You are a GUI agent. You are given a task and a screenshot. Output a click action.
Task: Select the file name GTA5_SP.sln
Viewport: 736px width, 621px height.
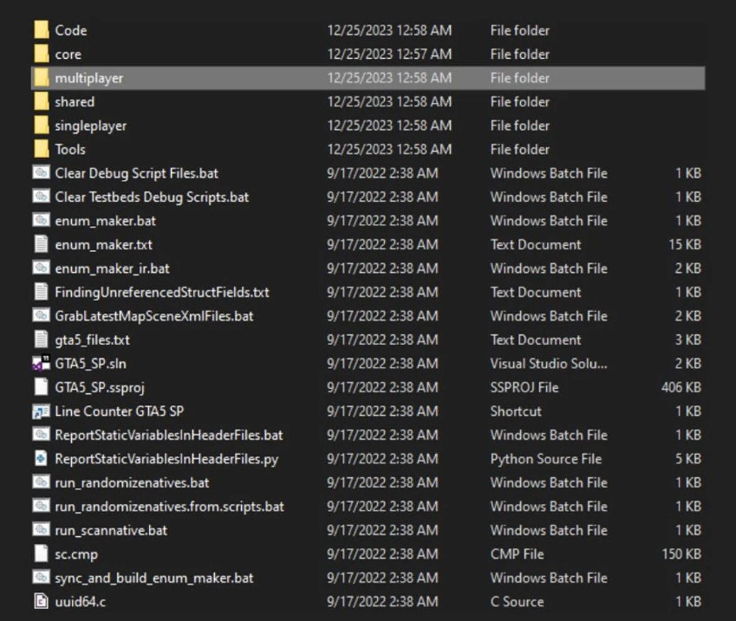click(91, 364)
